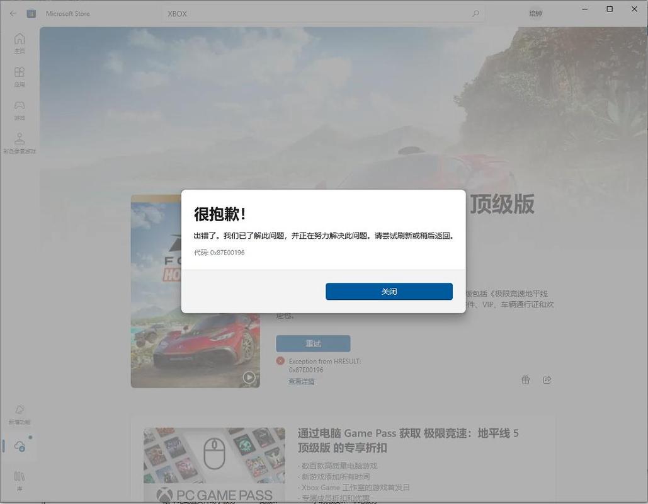648x504 pixels.
Task: Click Game Pass discount heading text
Action: point(408,440)
